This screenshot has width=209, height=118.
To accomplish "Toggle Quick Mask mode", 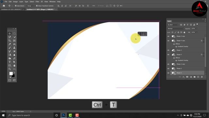I will coord(9,80).
